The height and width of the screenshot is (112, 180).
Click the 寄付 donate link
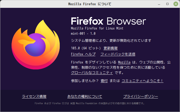click(104, 81)
